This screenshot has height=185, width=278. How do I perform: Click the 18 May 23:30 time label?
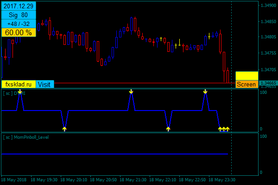click(x=222, y=180)
